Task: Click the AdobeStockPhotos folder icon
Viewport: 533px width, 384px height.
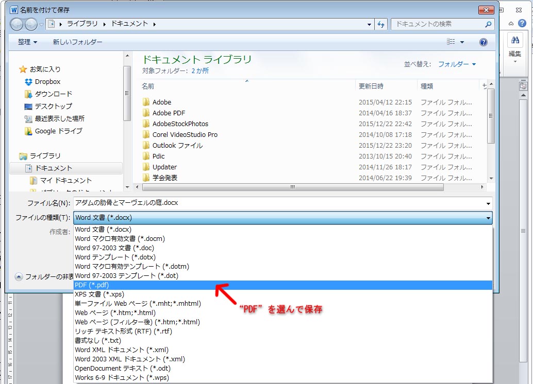Action: (146, 124)
